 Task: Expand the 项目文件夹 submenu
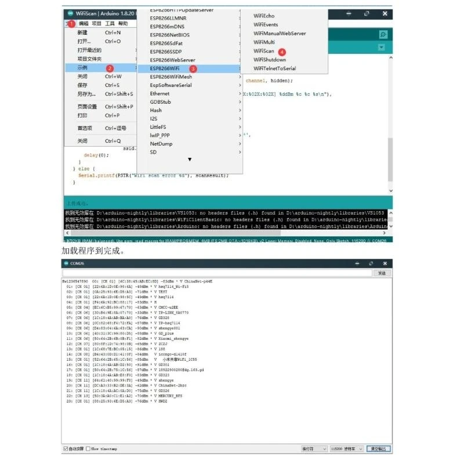point(100,59)
